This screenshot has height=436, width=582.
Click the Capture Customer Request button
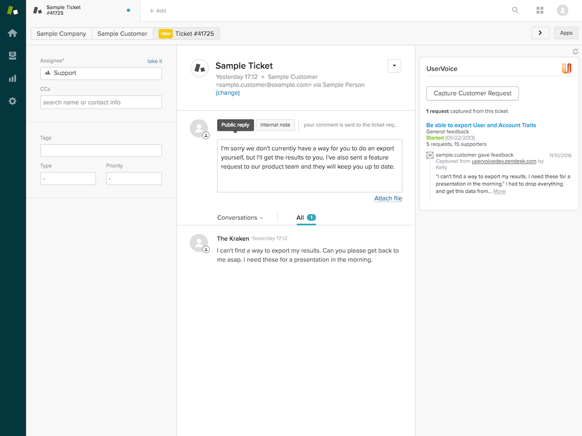click(472, 93)
